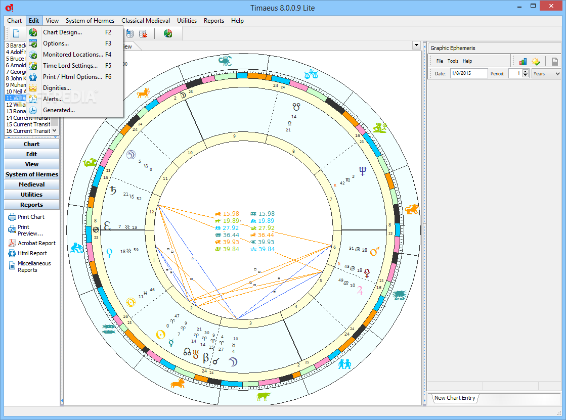Collapse the Reports sidebar section
This screenshot has width=566, height=420.
[32, 205]
